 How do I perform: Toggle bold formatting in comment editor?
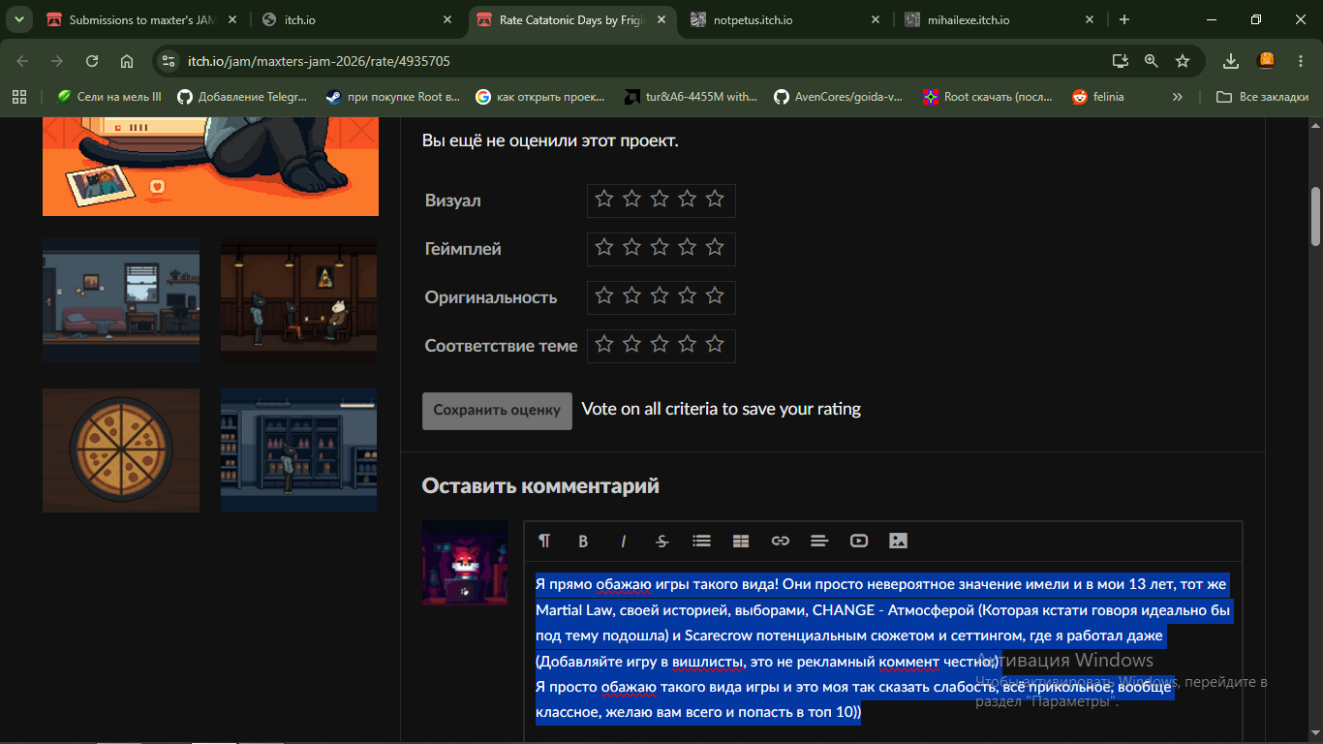[x=583, y=542]
